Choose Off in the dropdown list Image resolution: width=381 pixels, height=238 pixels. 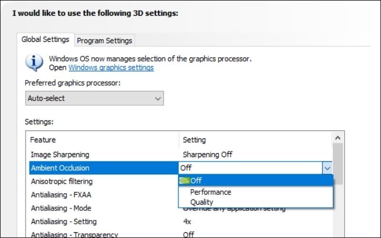[196, 180]
